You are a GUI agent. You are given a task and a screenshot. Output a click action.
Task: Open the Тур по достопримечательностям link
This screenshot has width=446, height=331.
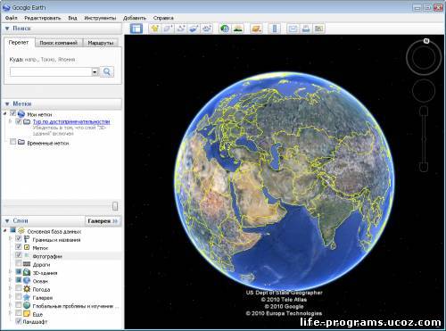[71, 121]
